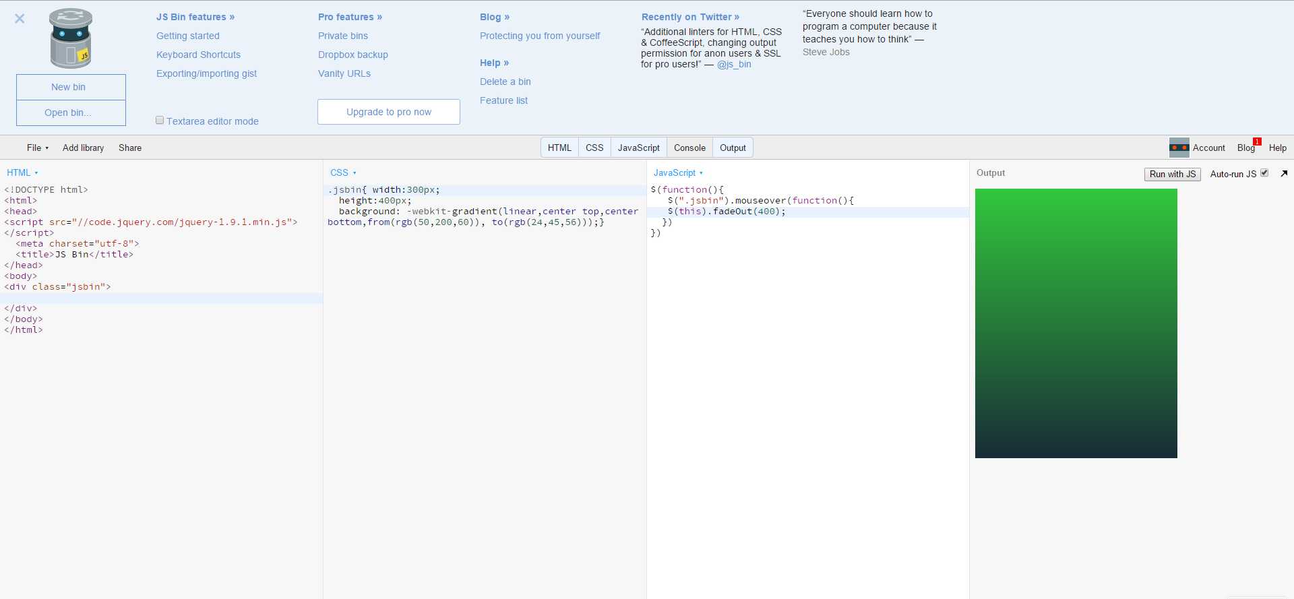Open the Add library menu
Image resolution: width=1294 pixels, height=599 pixels.
point(83,148)
